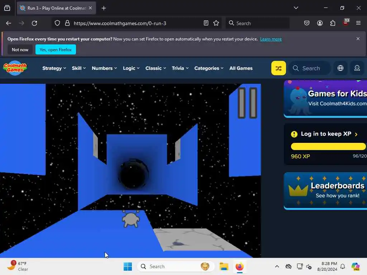Expand the Skill menu

78,68
